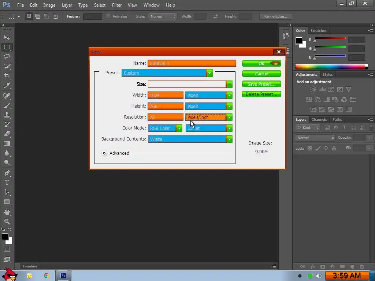Select the Path Selection tool
The width and height of the screenshot is (375, 281).
point(7,192)
